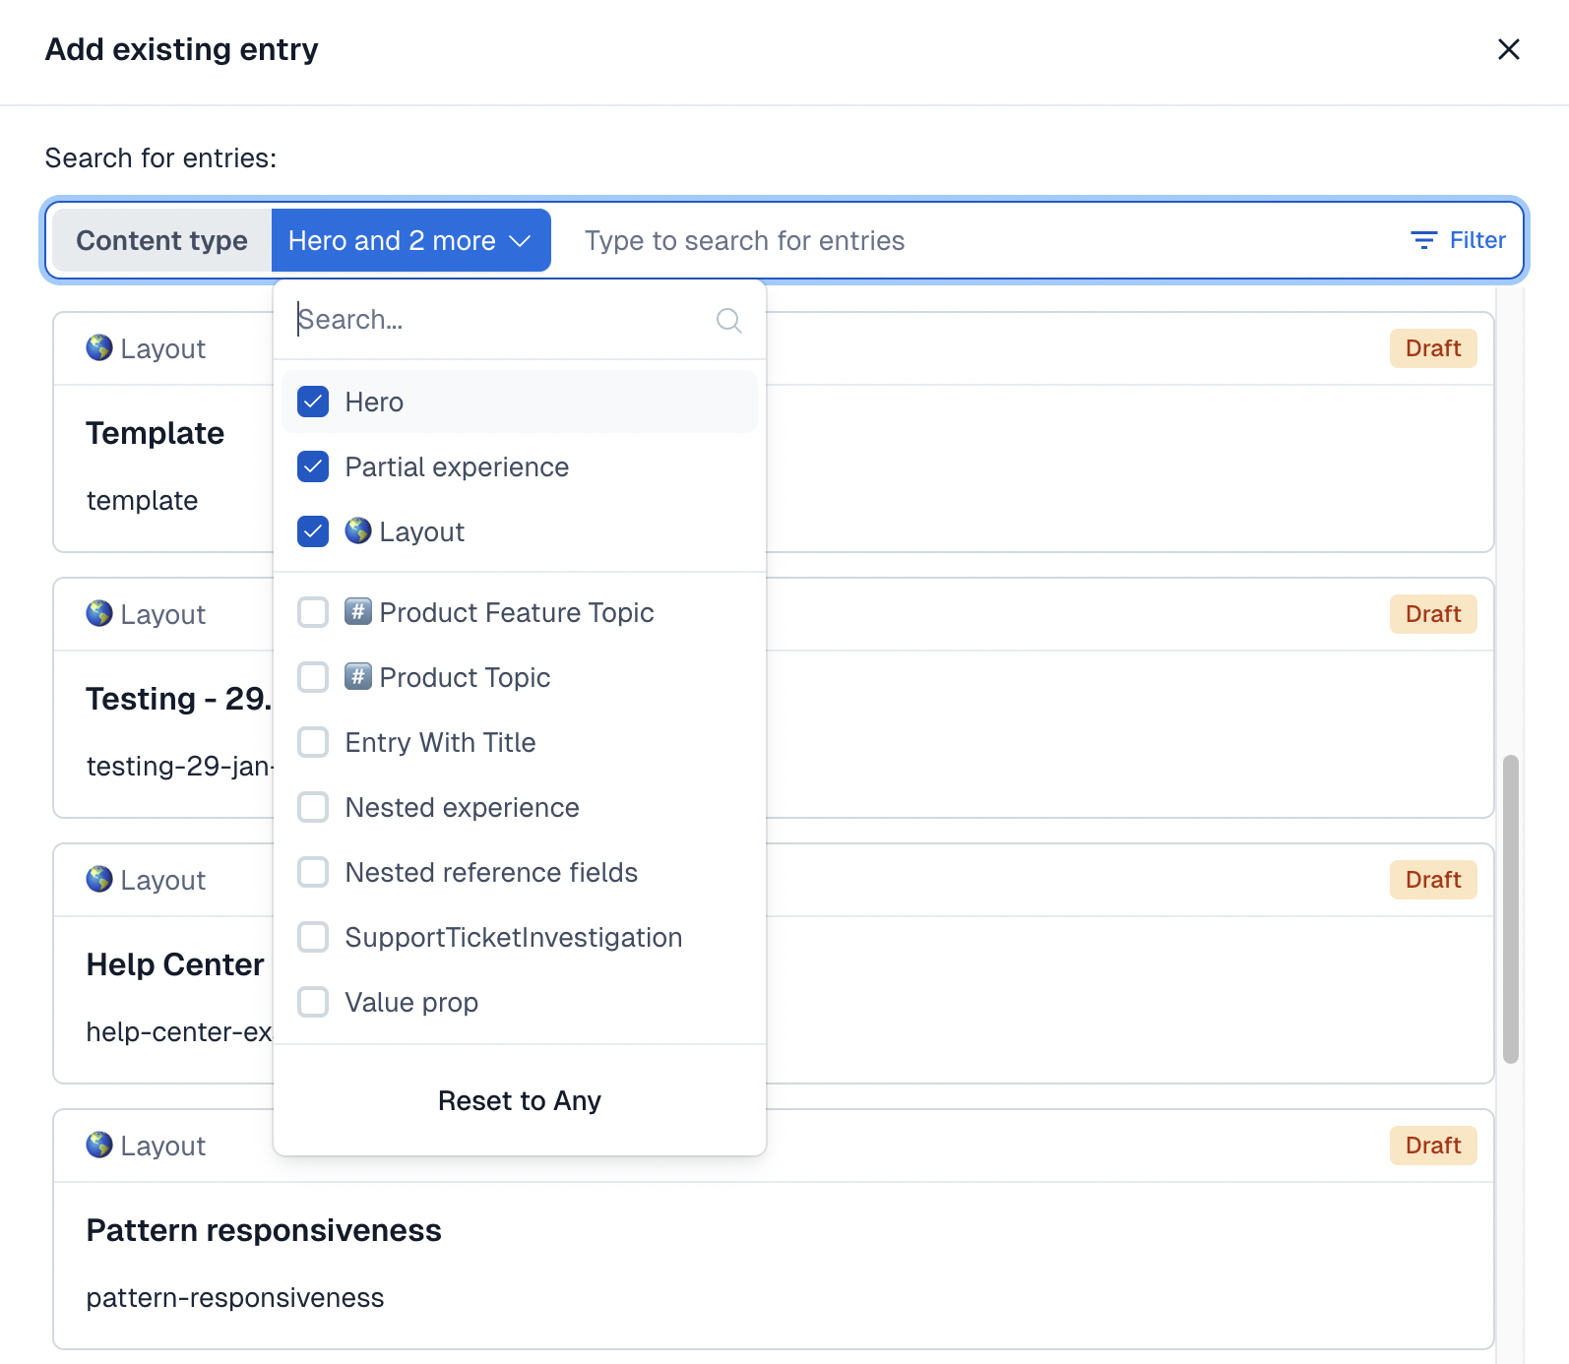Click the hash icon beside Product Feature Topic
The image size is (1569, 1364).
click(358, 612)
